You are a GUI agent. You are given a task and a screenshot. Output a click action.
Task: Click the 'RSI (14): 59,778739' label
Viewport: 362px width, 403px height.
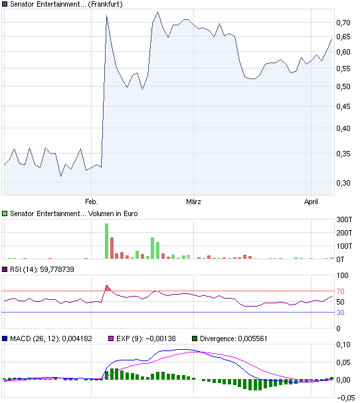pyautogui.click(x=42, y=269)
